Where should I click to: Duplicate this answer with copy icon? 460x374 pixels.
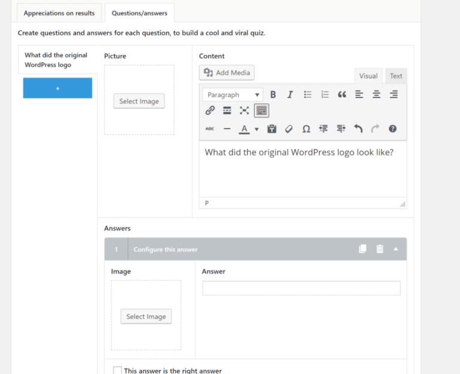(362, 249)
